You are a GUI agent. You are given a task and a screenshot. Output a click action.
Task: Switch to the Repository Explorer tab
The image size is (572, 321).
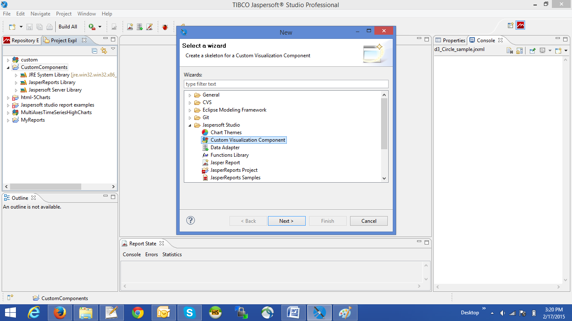click(21, 41)
